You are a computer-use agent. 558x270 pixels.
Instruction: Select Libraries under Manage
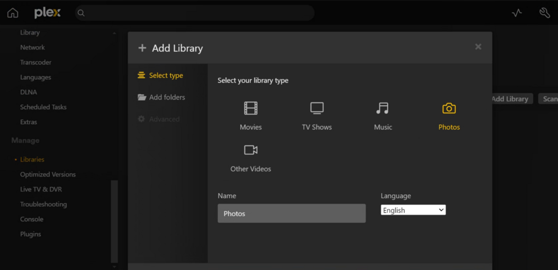click(x=32, y=160)
